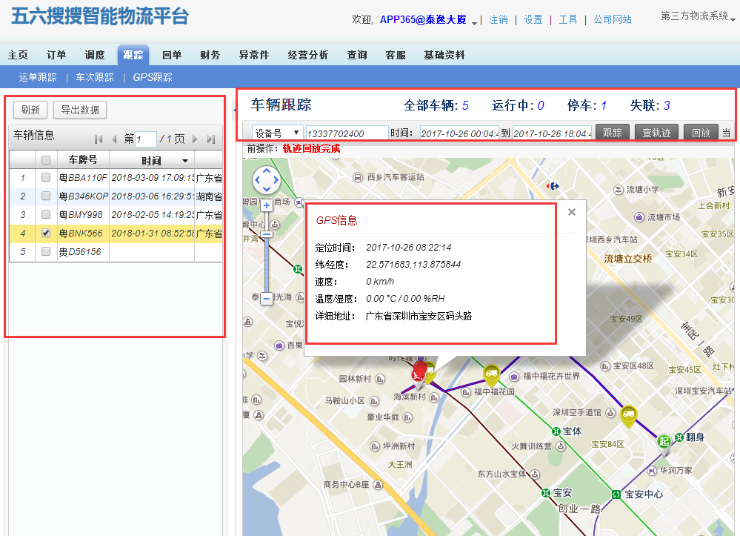This screenshot has height=536, width=740.
Task: Zoom in the map with plus button
Action: click(x=267, y=205)
